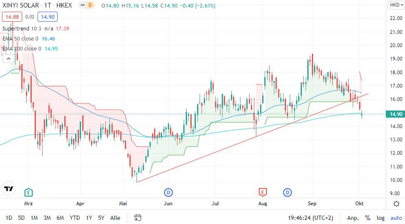Image resolution: width=405 pixels, height=224 pixels.
Task: Click the market status D badge
Action: (x=90, y=5)
